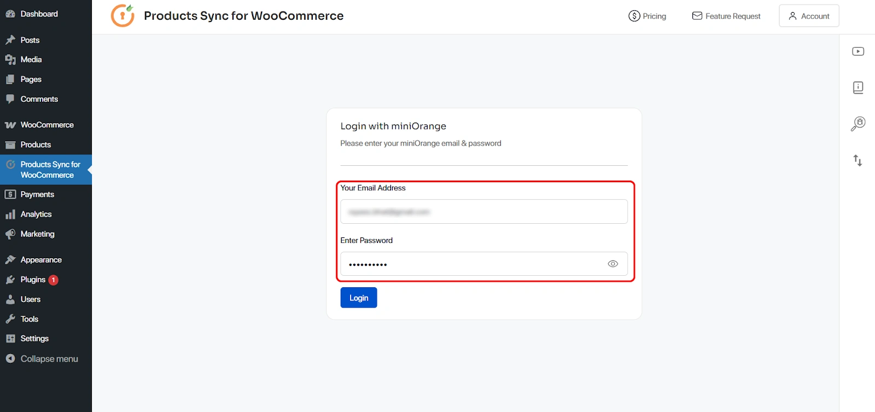Image resolution: width=875 pixels, height=412 pixels.
Task: Open the WooCommerce menu item
Action: (x=46, y=125)
